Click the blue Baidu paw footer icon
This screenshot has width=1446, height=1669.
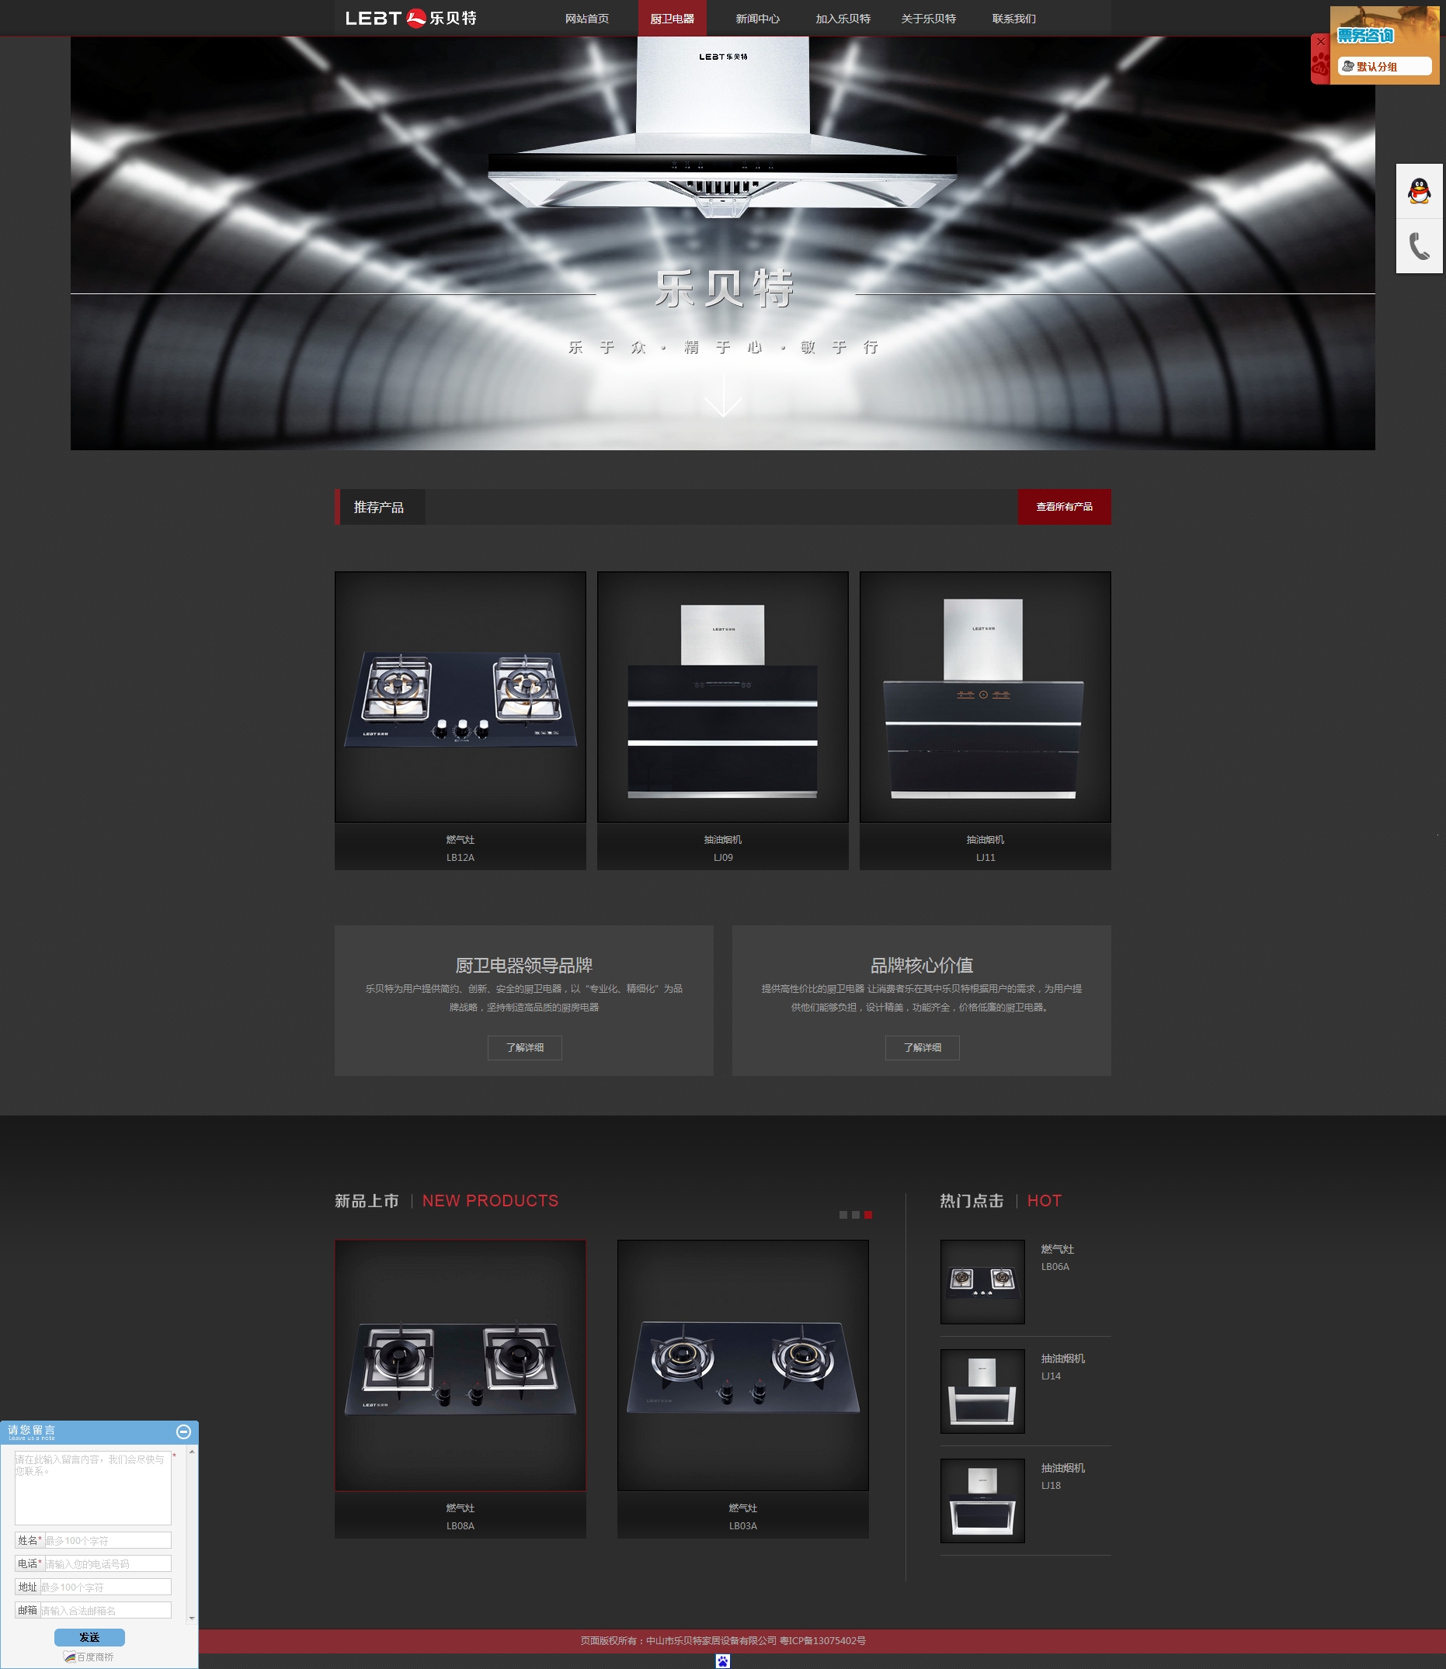pyautogui.click(x=723, y=1661)
